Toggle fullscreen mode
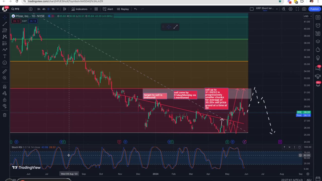The height and width of the screenshot is (181, 322). pos(297,9)
